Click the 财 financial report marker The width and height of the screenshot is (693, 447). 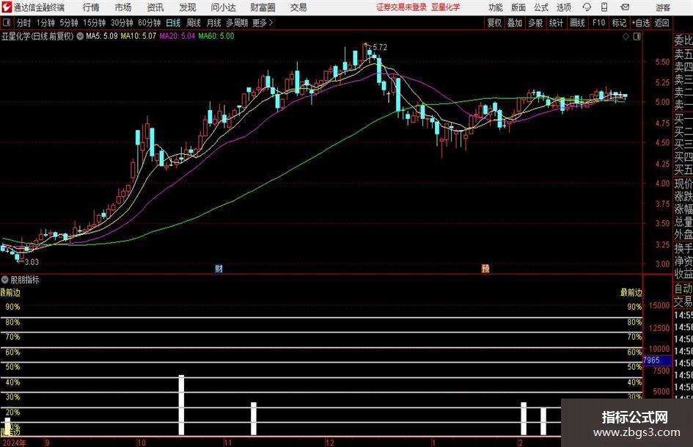point(219,269)
